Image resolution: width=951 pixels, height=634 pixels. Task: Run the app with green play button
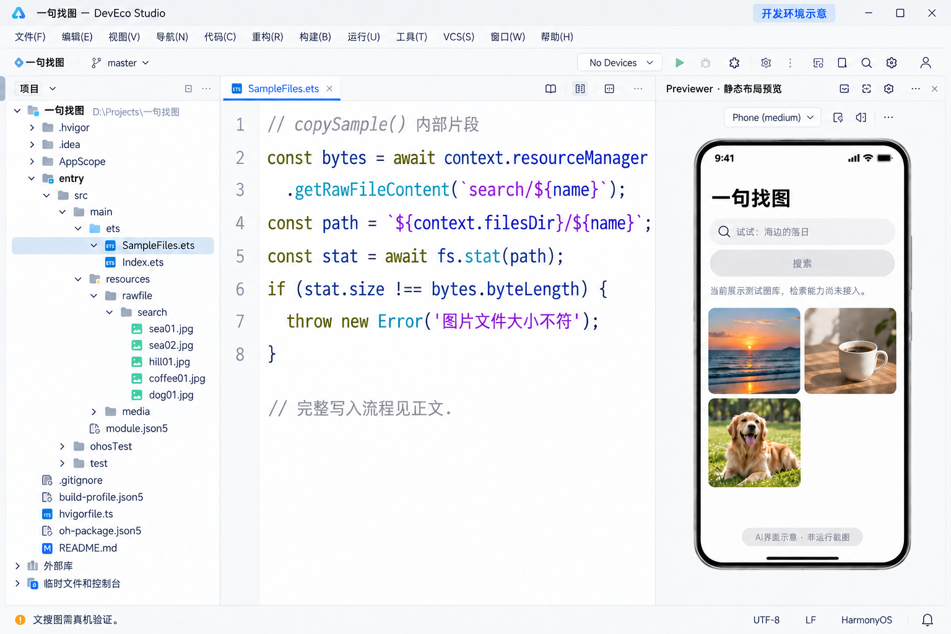click(679, 63)
